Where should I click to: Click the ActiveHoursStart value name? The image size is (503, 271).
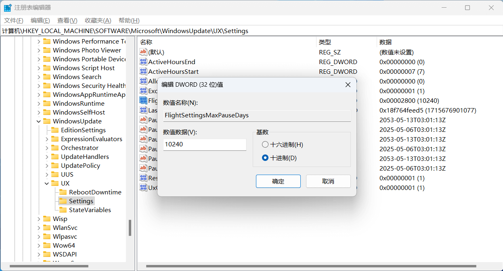tap(174, 71)
